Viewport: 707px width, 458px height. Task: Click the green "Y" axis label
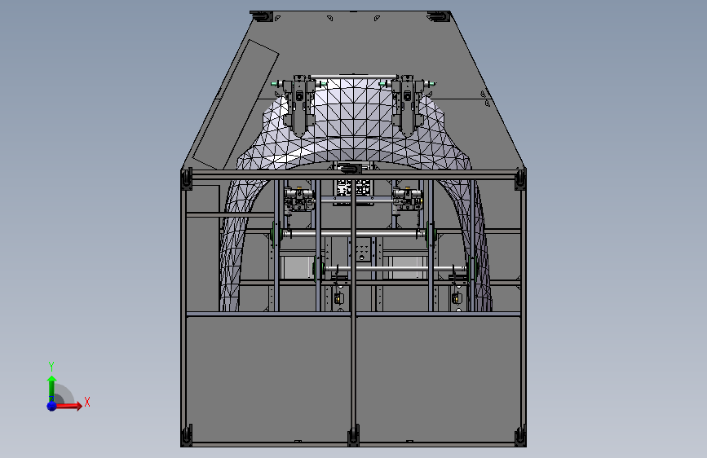[x=51, y=366]
